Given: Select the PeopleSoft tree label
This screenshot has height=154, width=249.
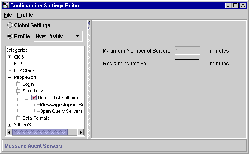Looking at the screenshot, I should (25, 77).
